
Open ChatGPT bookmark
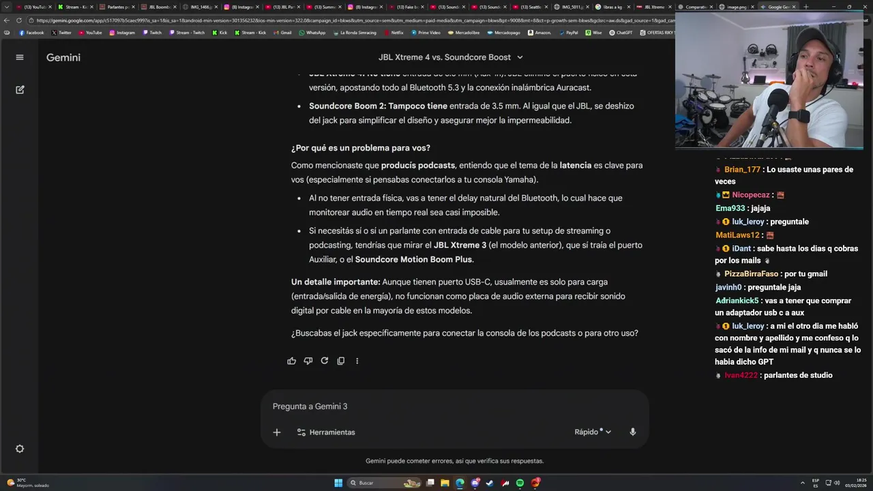click(621, 33)
